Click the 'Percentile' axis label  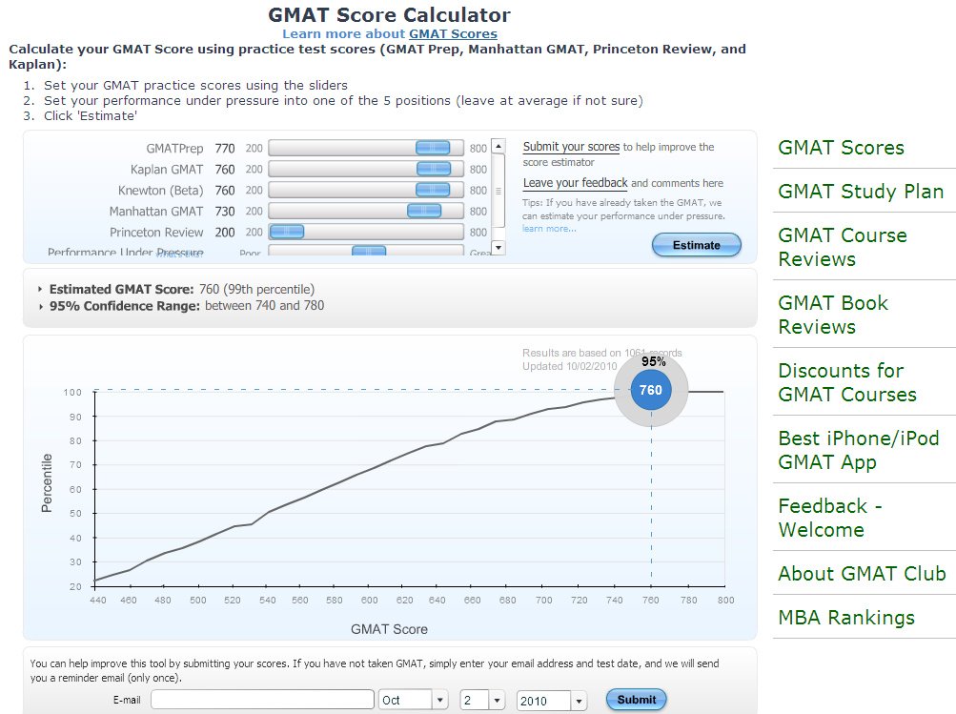tap(47, 483)
